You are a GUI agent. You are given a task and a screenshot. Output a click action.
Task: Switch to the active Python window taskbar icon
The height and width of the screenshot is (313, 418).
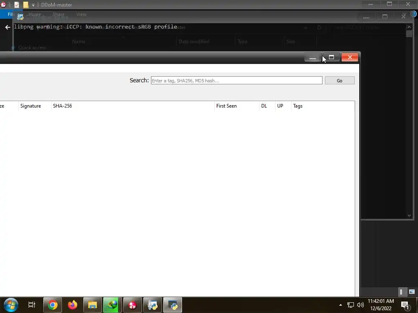point(173,305)
